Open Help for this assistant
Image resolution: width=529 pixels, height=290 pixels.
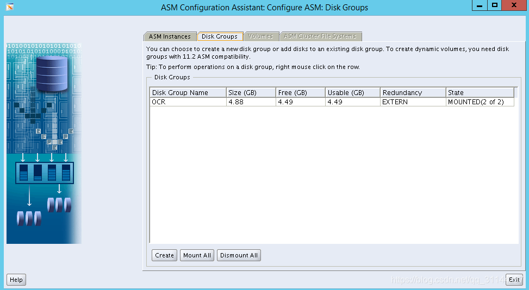point(16,280)
